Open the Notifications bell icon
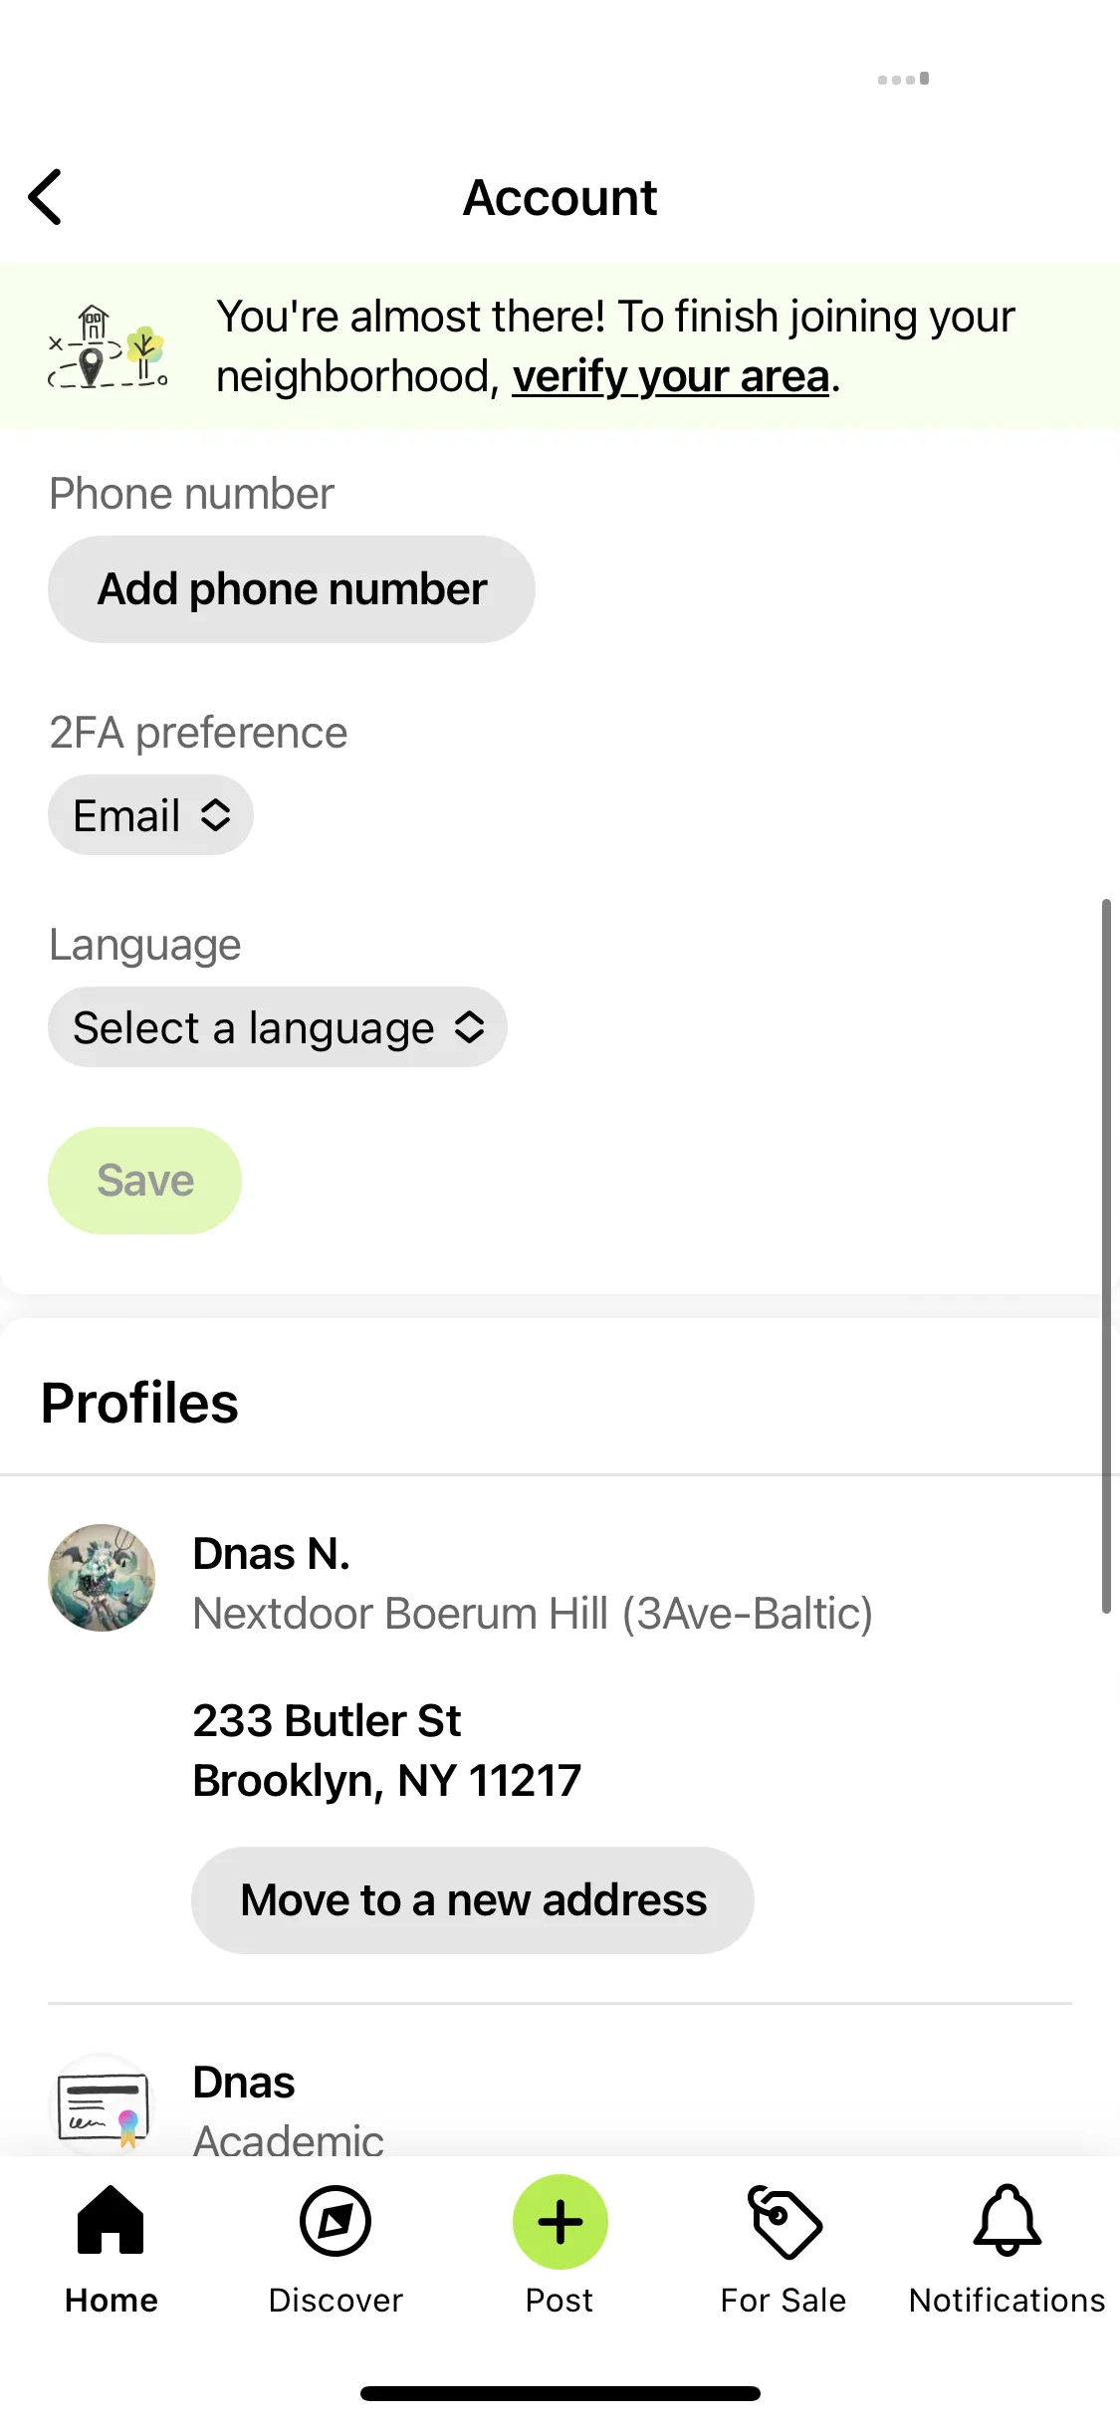1120x2425 pixels. click(1008, 2220)
